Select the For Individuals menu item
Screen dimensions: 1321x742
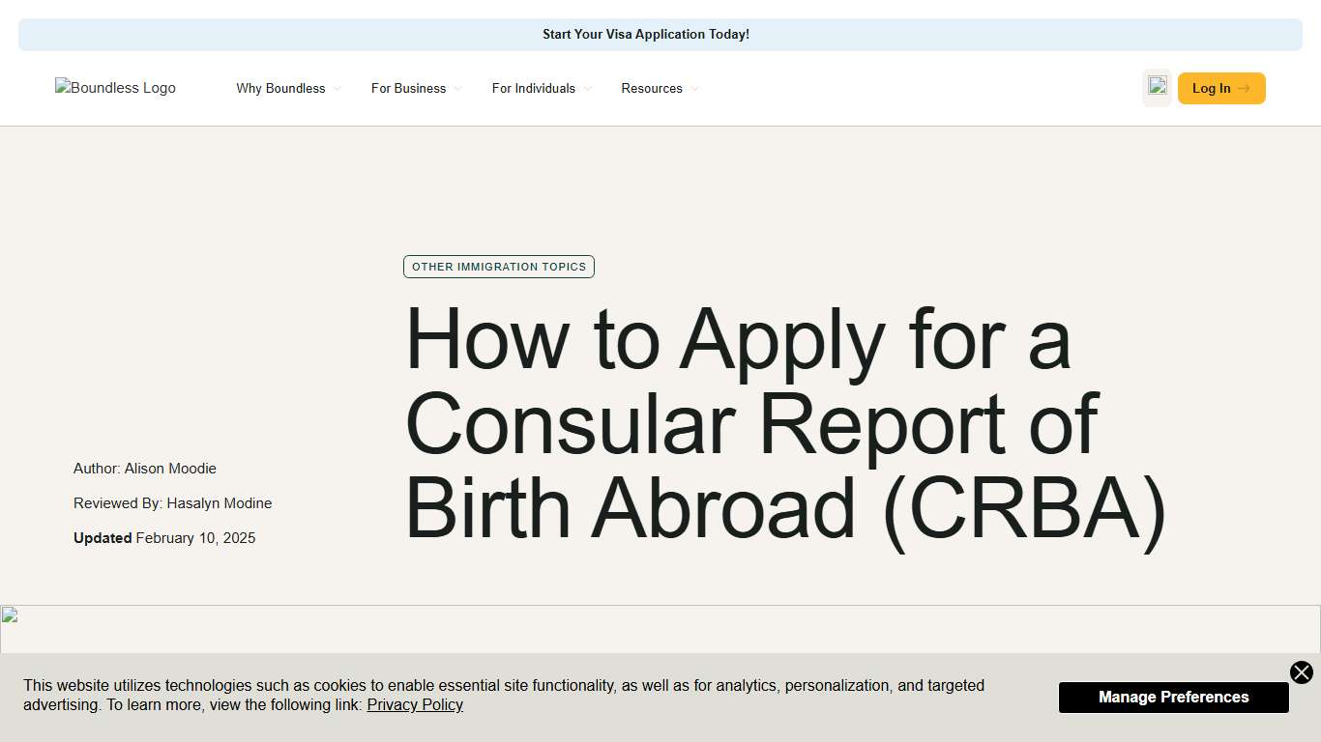point(533,88)
